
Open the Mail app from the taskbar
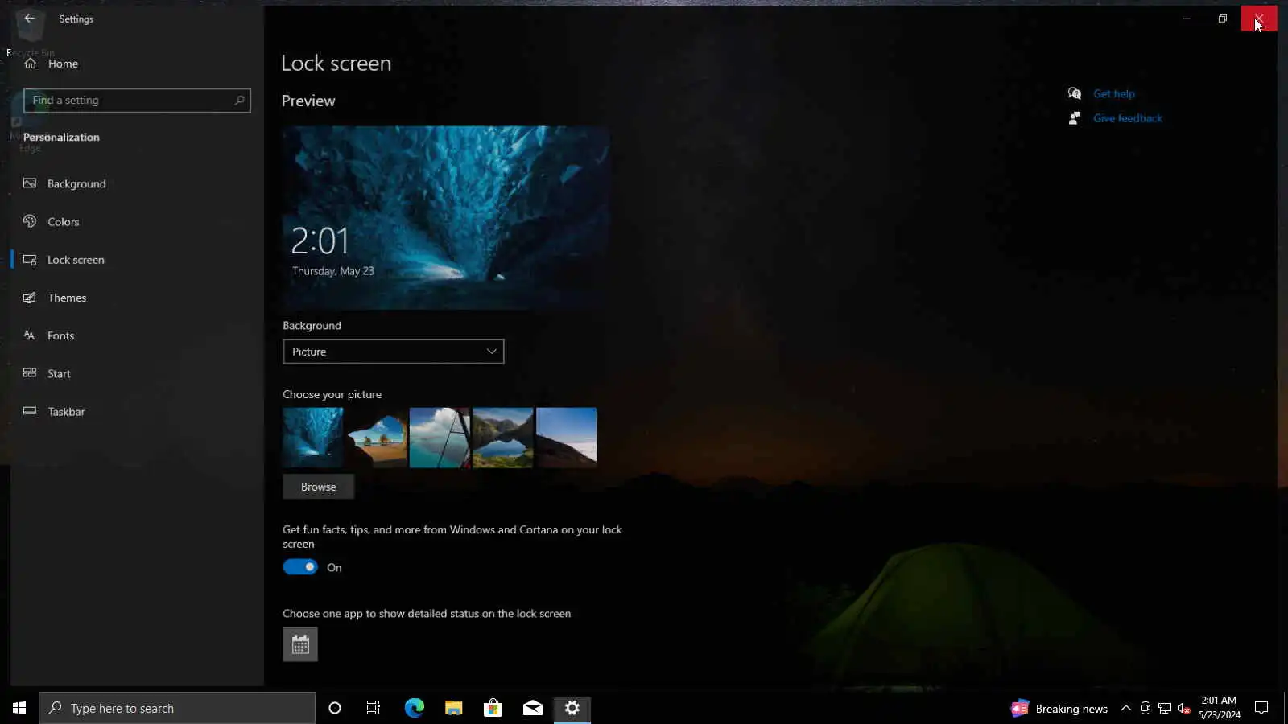(x=533, y=708)
